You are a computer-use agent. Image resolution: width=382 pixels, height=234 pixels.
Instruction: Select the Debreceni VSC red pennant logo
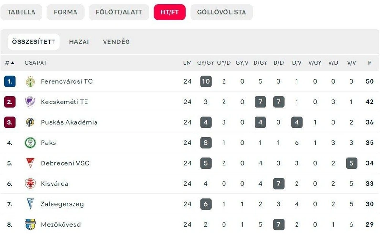pos(31,163)
